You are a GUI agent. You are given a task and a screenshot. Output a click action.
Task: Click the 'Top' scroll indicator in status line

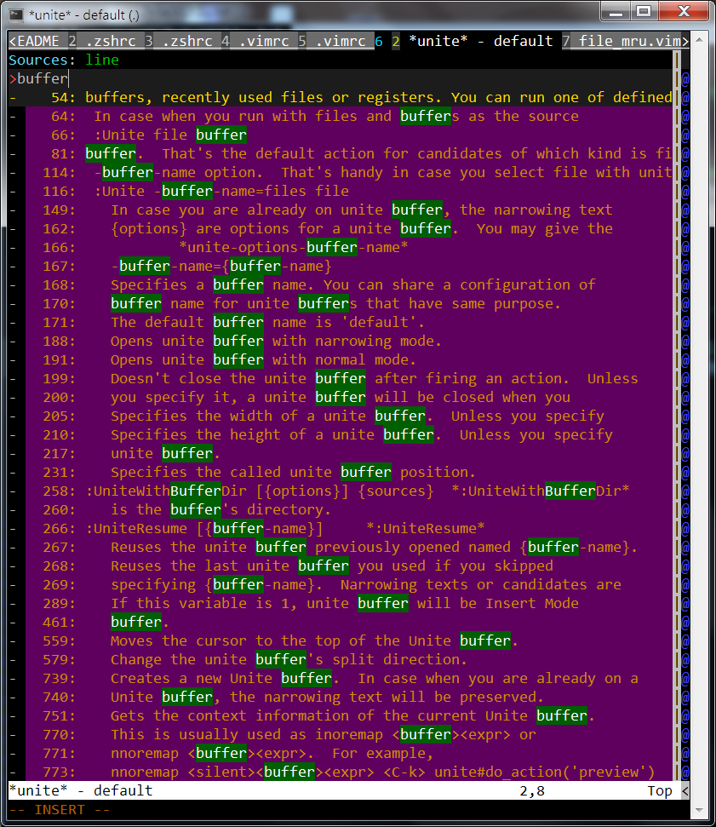(x=660, y=790)
